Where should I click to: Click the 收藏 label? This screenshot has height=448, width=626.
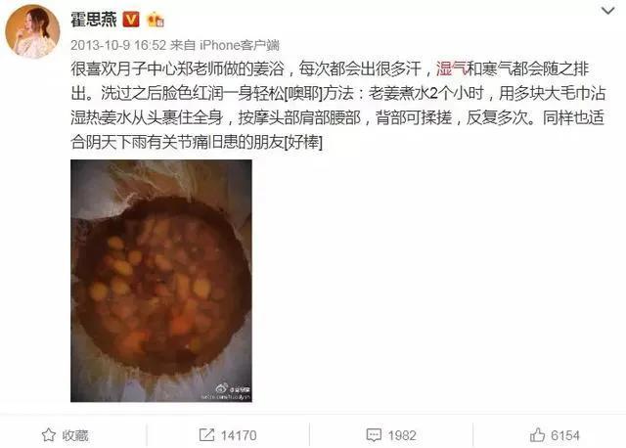point(75,435)
